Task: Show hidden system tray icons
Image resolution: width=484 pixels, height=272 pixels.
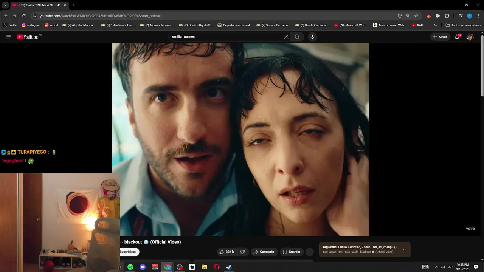Action: [x=436, y=267]
